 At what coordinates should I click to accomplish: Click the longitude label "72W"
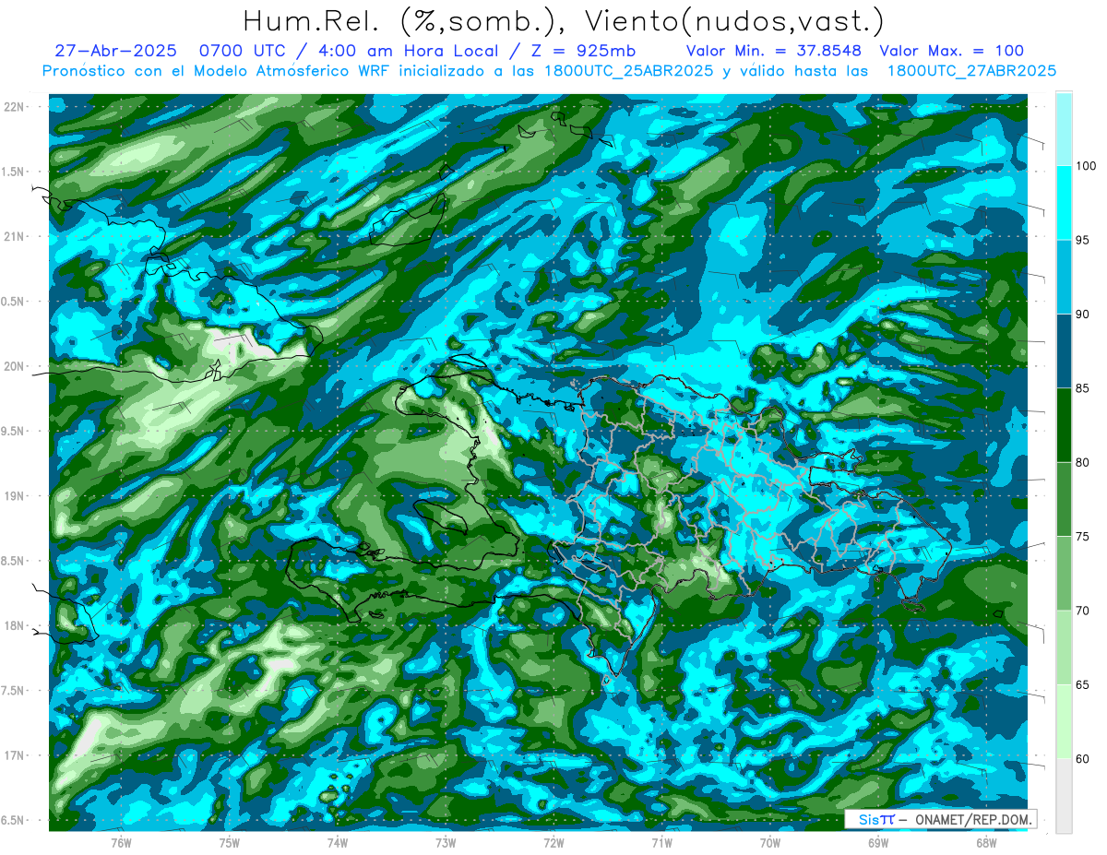point(553,842)
